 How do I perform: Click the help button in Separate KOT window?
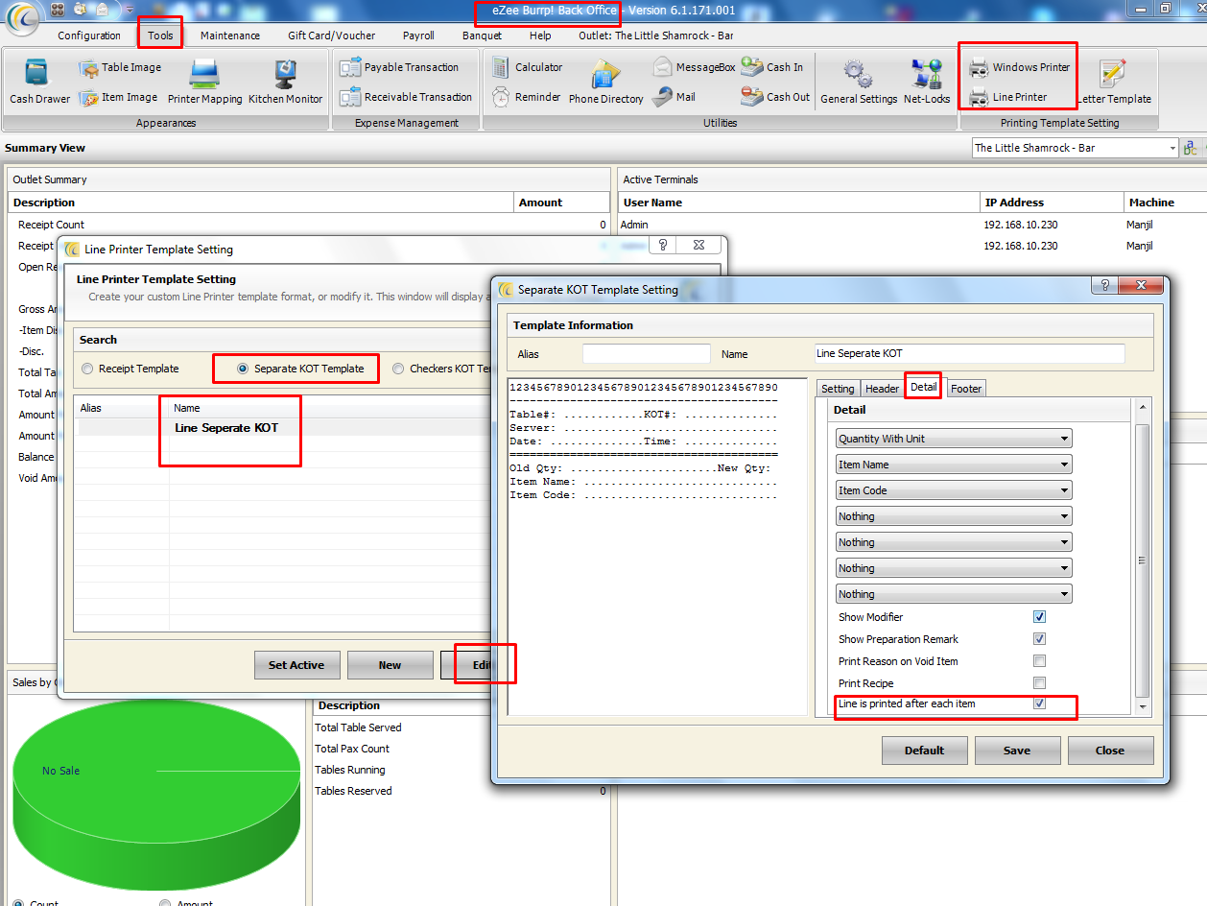point(1104,286)
